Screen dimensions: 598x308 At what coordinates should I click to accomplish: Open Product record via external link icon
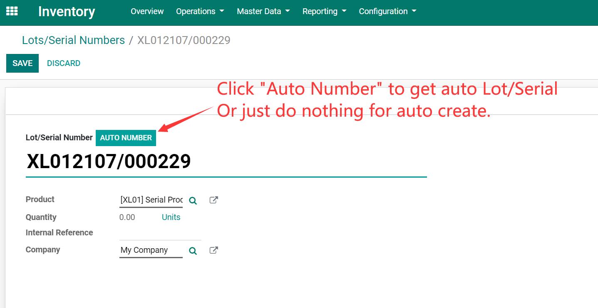[213, 200]
